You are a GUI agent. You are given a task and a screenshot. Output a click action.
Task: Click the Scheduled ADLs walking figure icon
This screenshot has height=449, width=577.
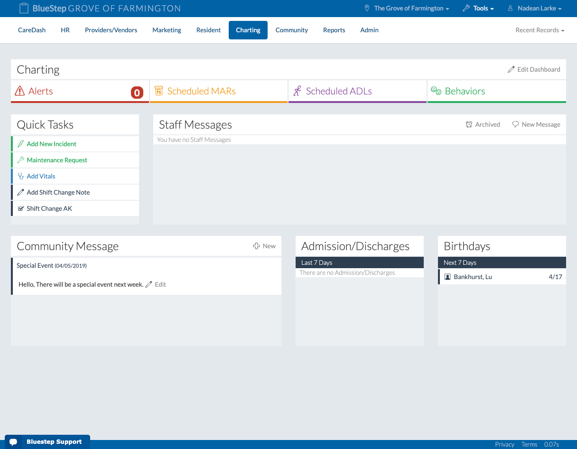coord(298,91)
